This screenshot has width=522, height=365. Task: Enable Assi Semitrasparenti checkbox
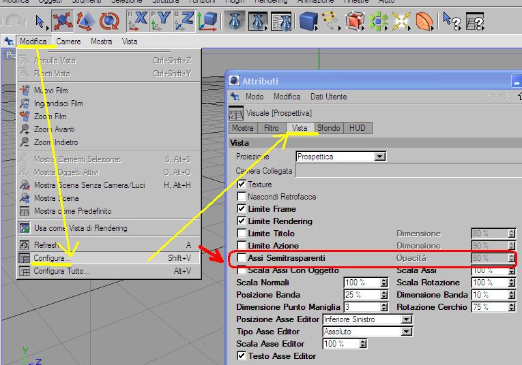[242, 258]
